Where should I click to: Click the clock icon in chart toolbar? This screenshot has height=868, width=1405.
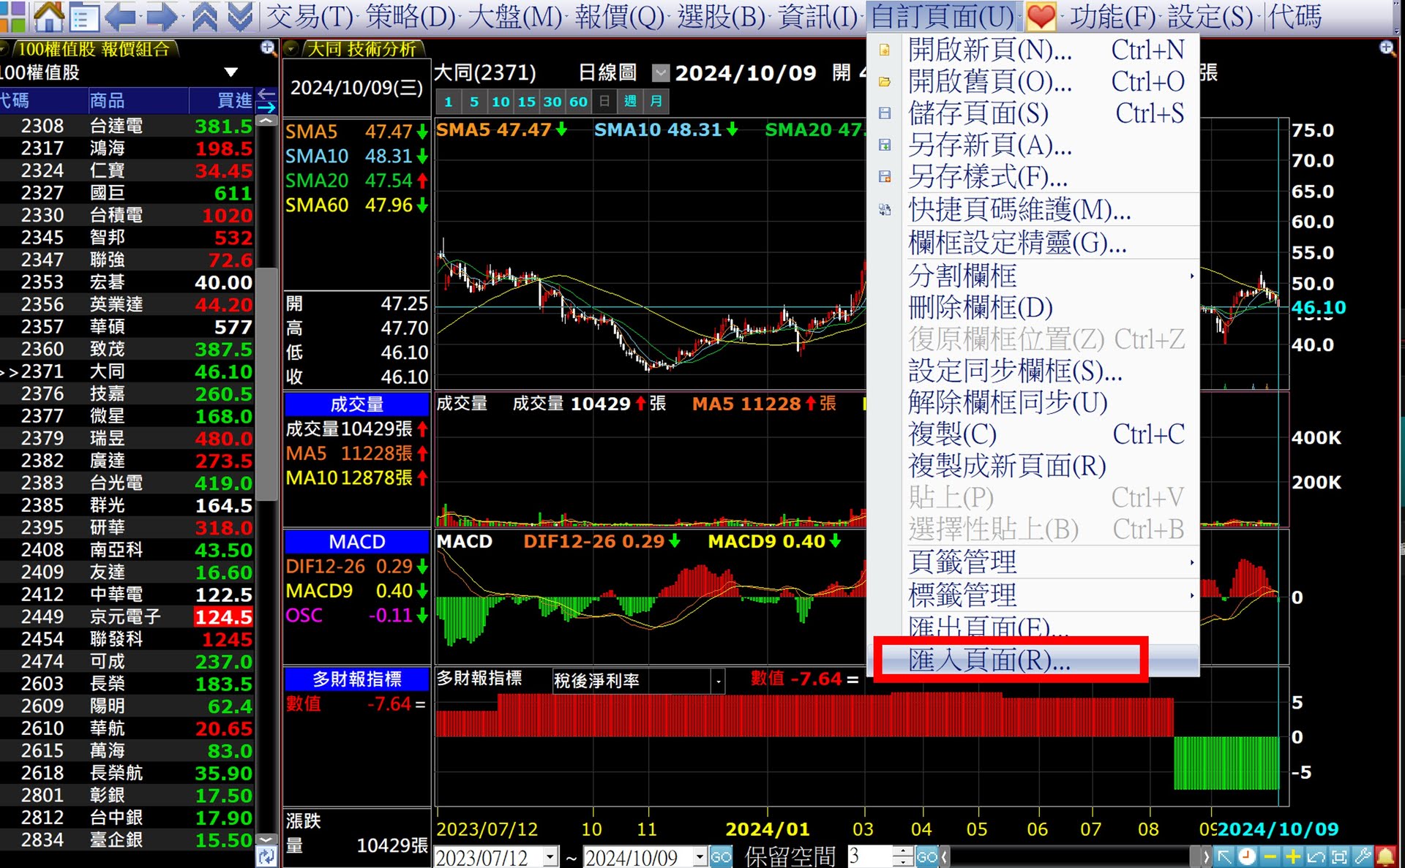(x=1248, y=856)
